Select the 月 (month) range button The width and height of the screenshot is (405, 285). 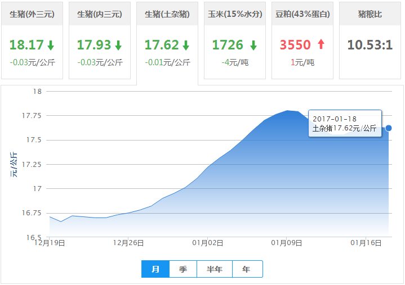[x=155, y=269]
